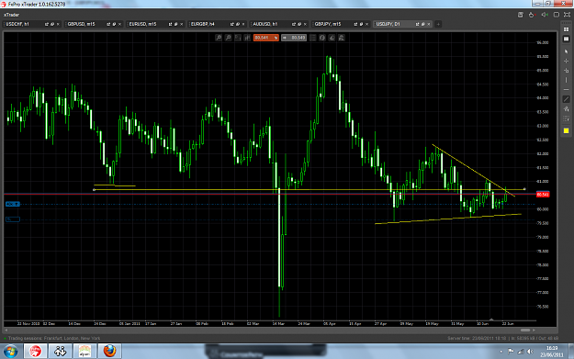Open the EURGBP, h4 chart tab
The height and width of the screenshot is (359, 574).
[x=218, y=24]
